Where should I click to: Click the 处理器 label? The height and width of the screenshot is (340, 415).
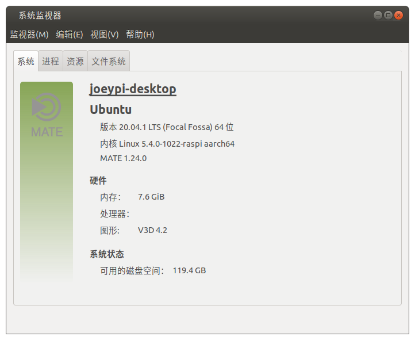[115, 213]
